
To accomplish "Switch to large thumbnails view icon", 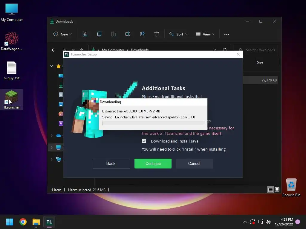I will tap(277, 190).
